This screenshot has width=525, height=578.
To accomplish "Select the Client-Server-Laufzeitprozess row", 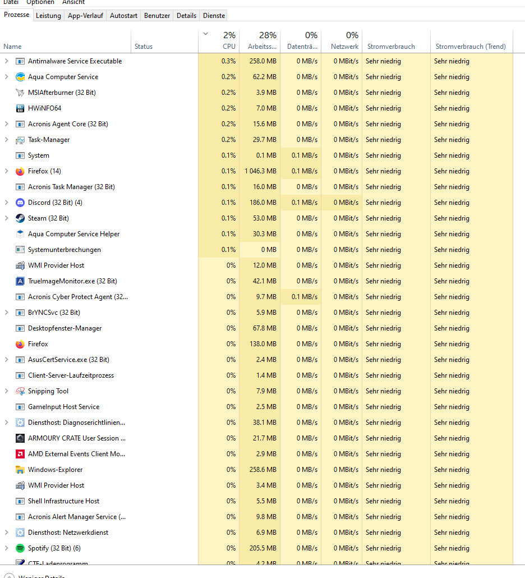I will [x=256, y=375].
